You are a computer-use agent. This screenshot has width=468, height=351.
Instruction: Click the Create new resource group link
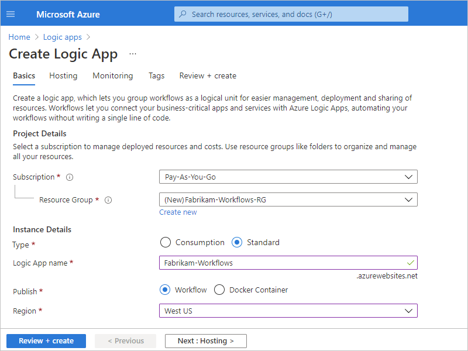pyautogui.click(x=178, y=212)
